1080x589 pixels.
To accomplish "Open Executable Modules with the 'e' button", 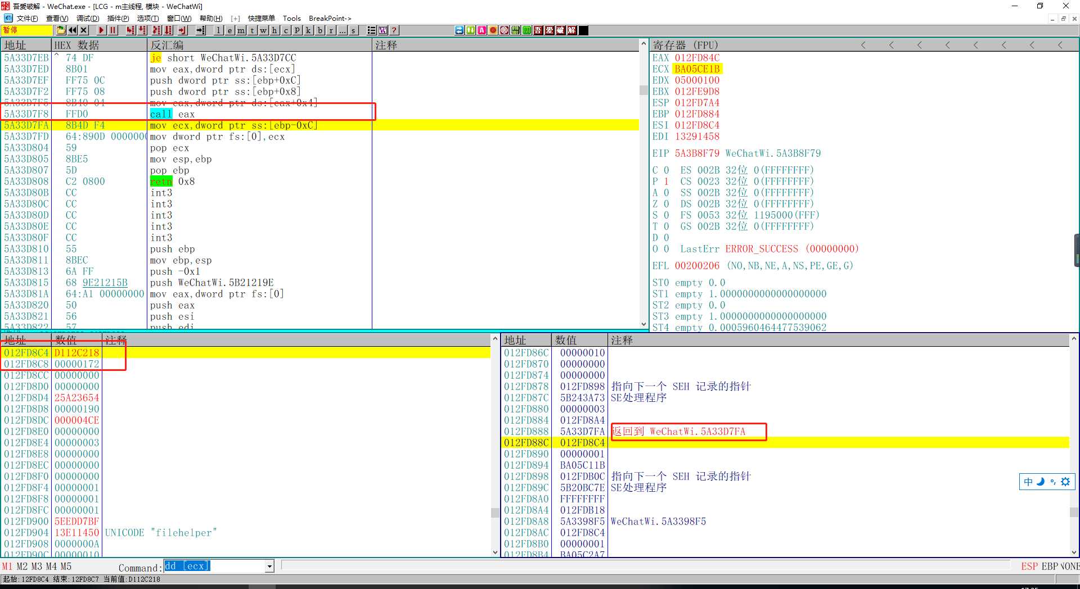I will pos(229,30).
